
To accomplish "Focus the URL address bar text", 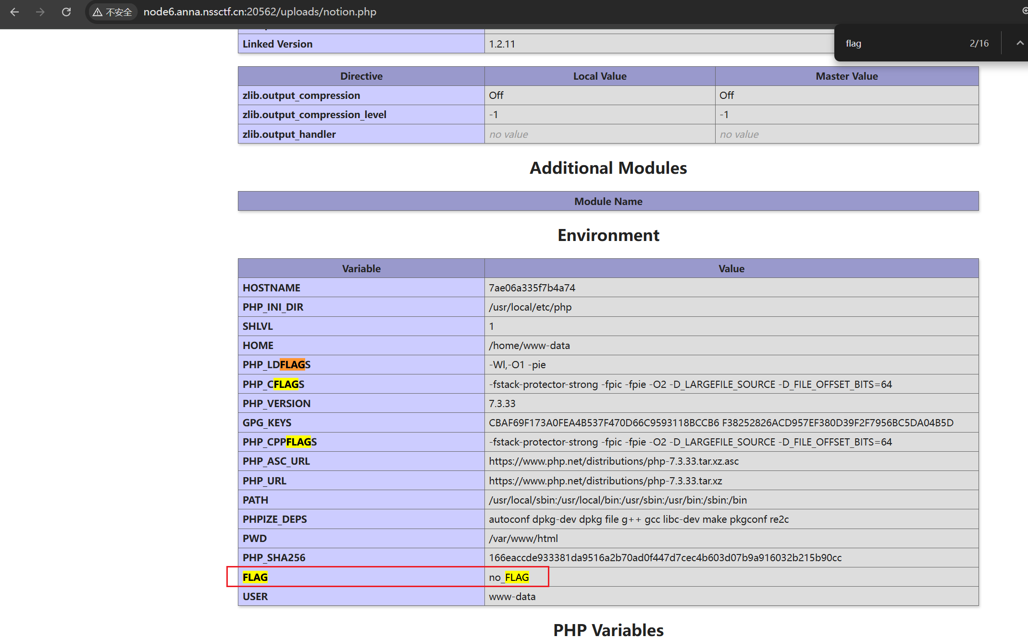I will coord(260,12).
